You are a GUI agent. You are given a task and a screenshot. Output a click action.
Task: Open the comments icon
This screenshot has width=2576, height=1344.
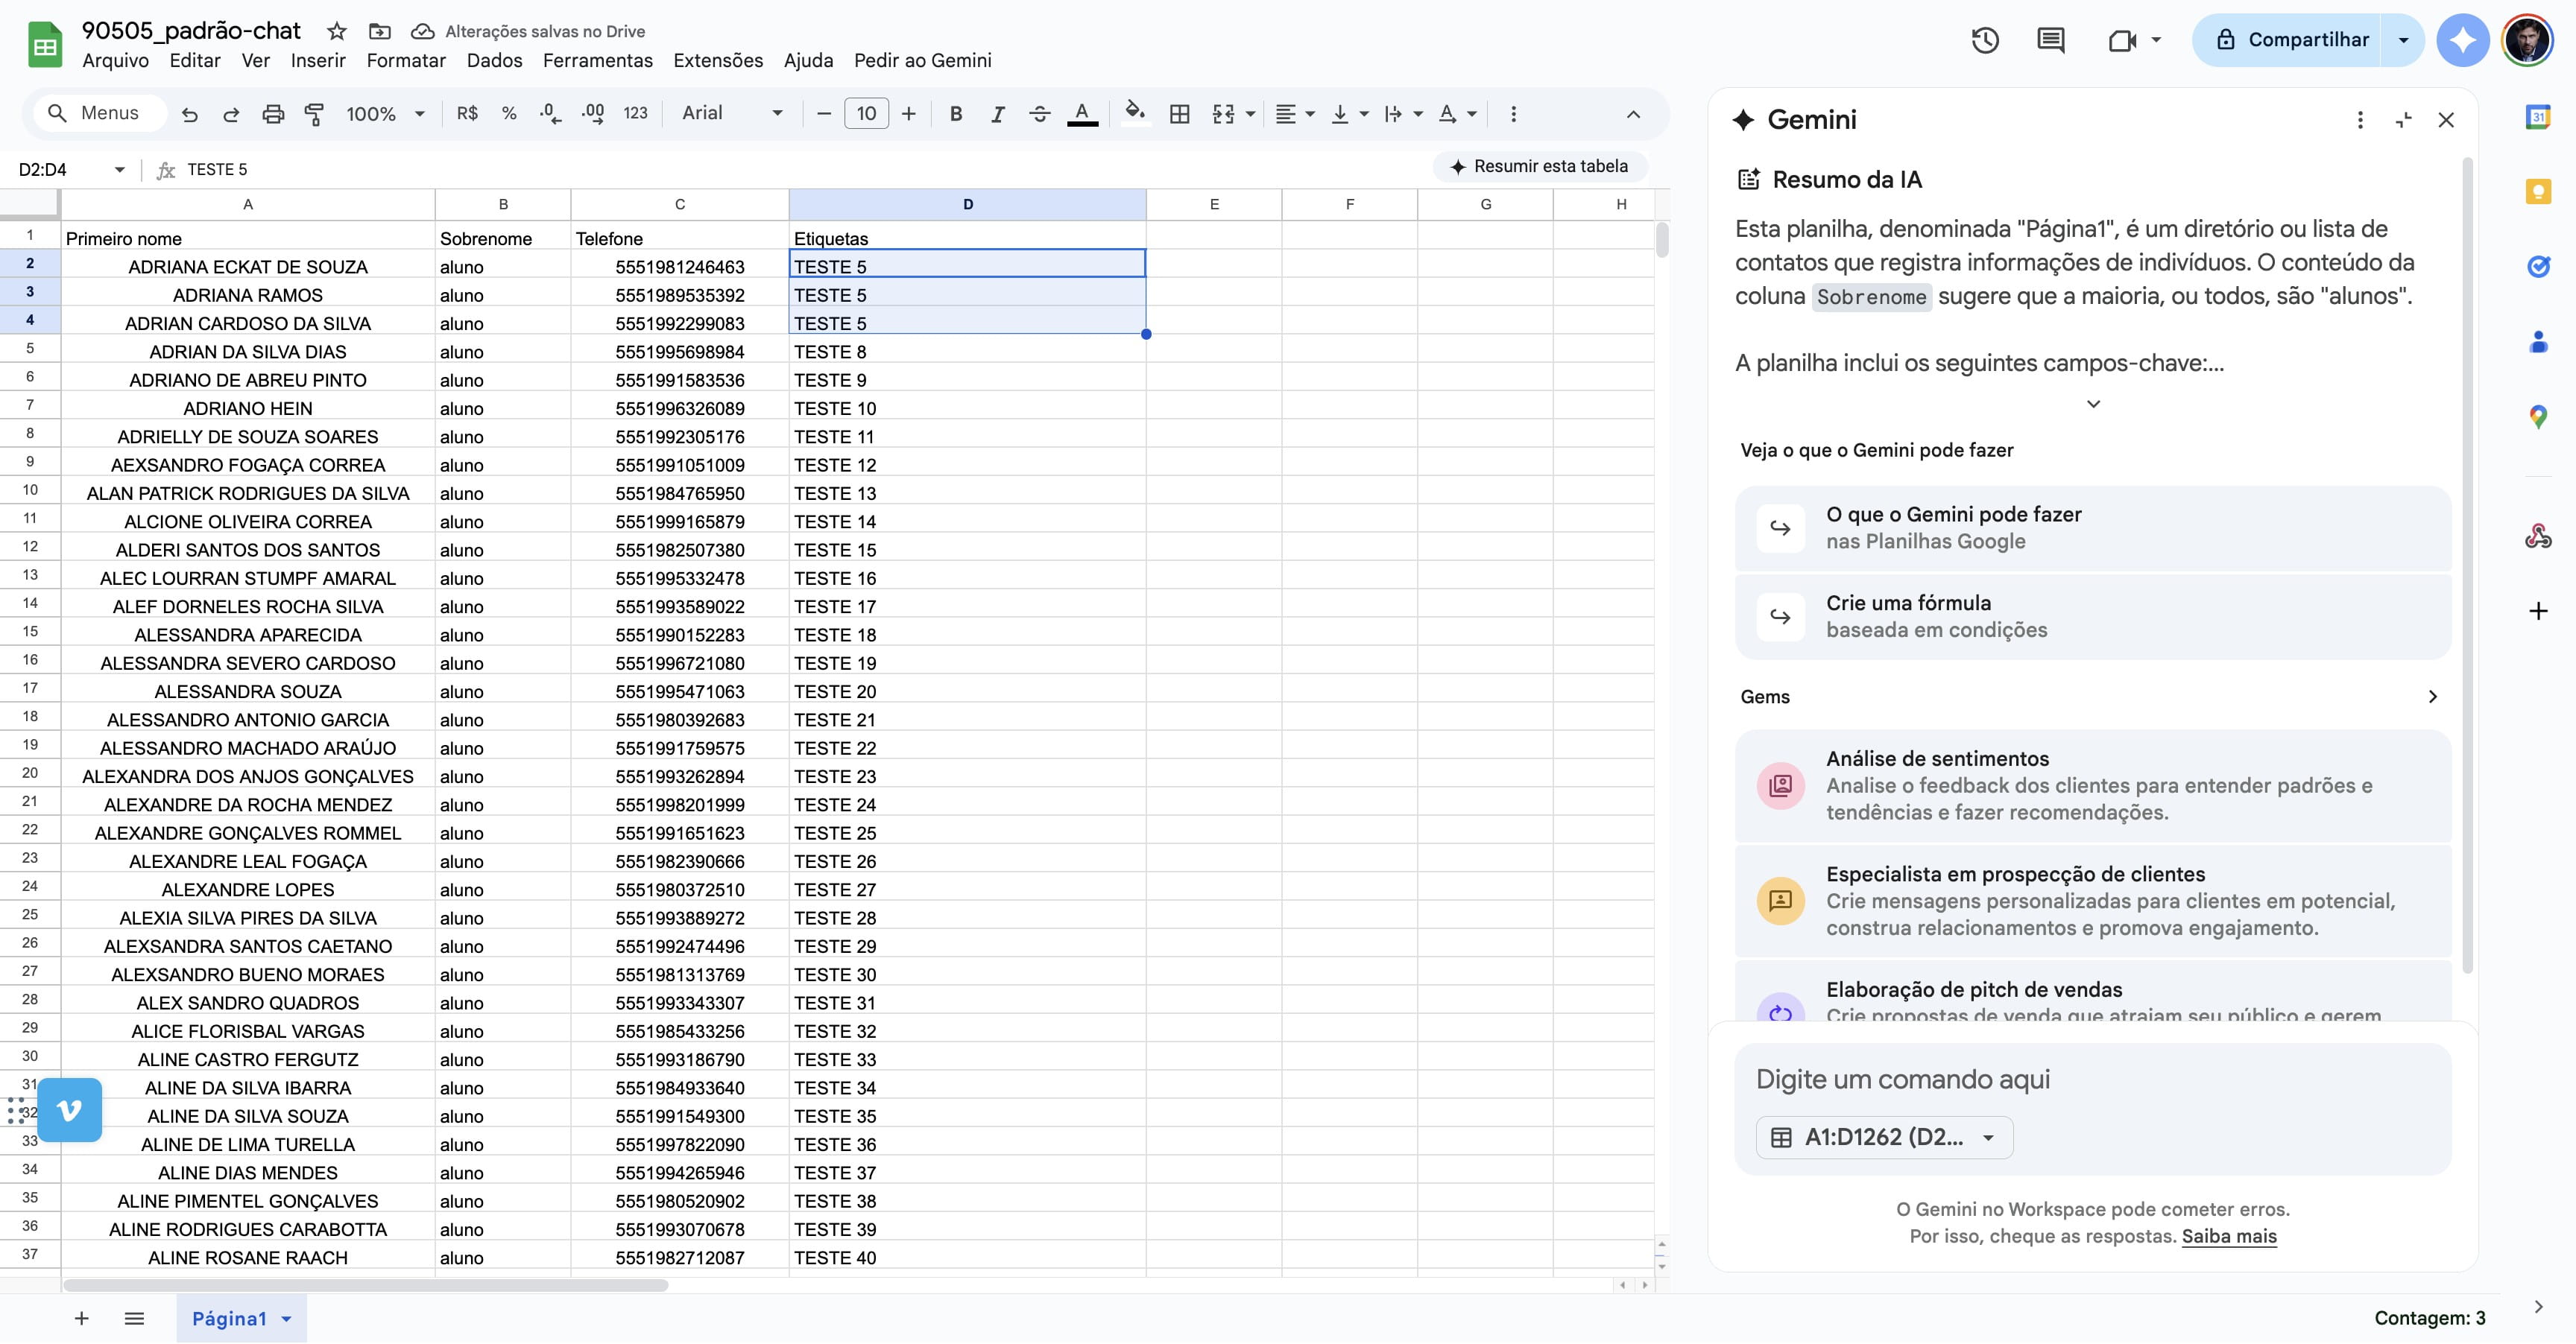(x=2051, y=40)
